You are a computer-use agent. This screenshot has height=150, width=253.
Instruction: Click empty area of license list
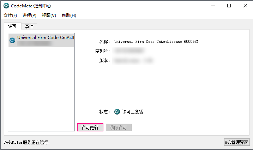(x=41, y=89)
